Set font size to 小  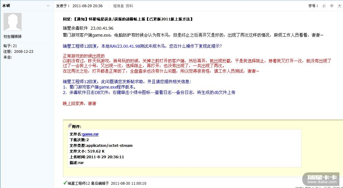pyautogui.click(x=324, y=6)
